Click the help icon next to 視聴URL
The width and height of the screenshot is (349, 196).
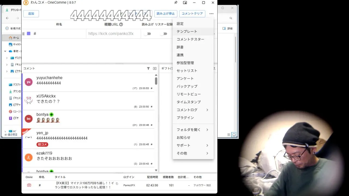pyautogui.click(x=121, y=24)
